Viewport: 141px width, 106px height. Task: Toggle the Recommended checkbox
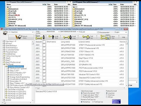(98, 32)
